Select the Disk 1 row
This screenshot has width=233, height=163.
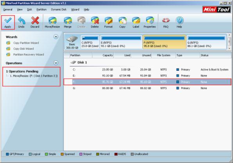pos(79,63)
